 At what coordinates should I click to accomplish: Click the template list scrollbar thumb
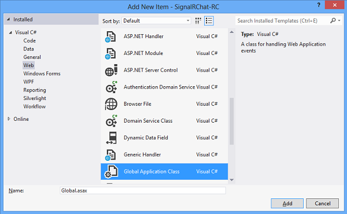pos(231,121)
